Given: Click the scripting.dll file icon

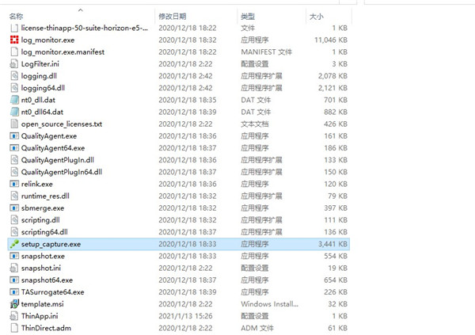Looking at the screenshot, I should pos(14,220).
